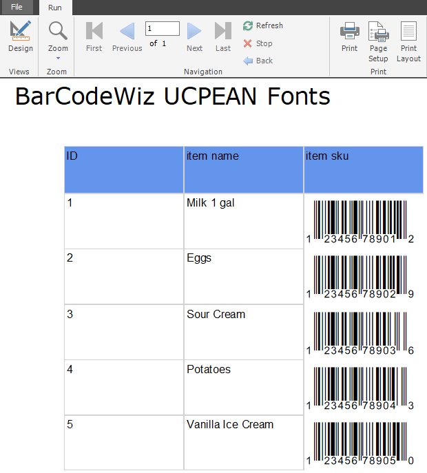The width and height of the screenshot is (427, 473).
Task: Navigate Back in report
Action: [x=258, y=61]
